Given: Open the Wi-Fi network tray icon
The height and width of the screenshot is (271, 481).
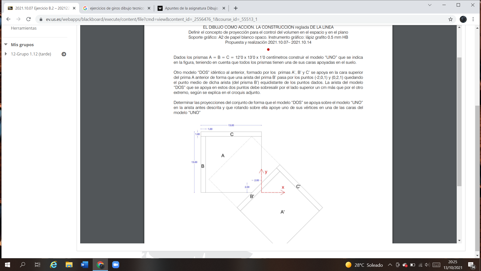Looking at the screenshot, I should click(420, 265).
